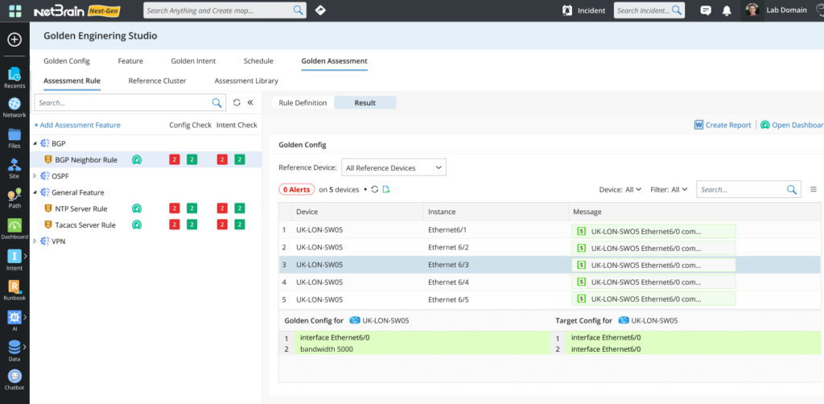Image resolution: width=824 pixels, height=404 pixels.
Task: Open Intent in the sidebar
Action: pos(14,260)
